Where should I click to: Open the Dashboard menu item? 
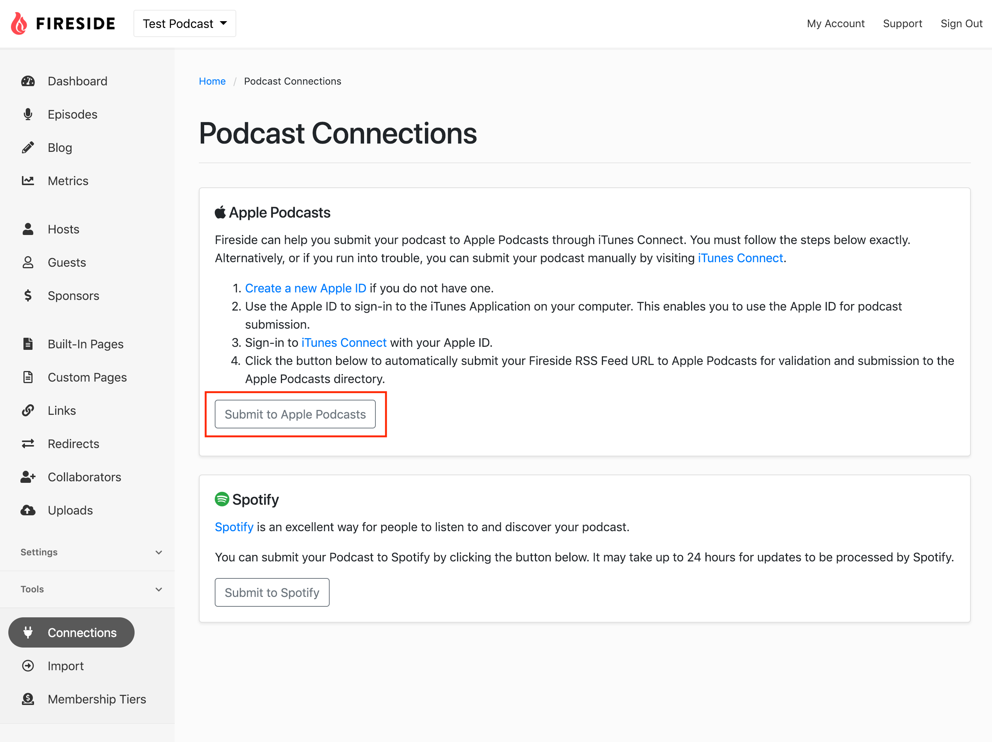coord(77,81)
